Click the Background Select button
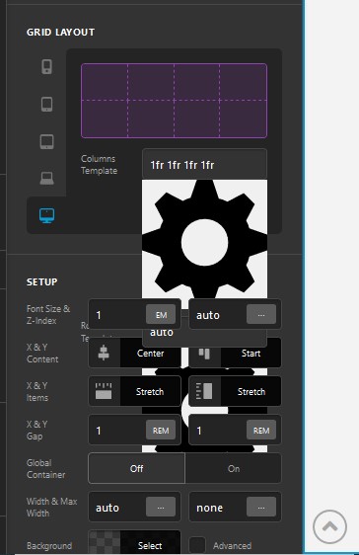The width and height of the screenshot is (359, 555). [x=150, y=545]
